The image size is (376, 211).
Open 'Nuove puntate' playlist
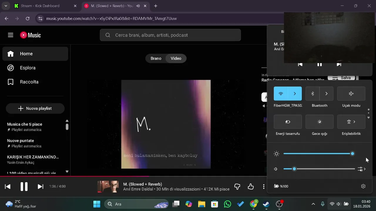[x=33, y=143]
